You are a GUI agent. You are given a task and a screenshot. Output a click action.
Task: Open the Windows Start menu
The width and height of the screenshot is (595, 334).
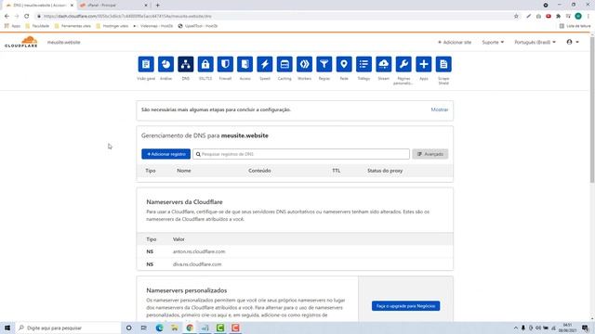[7, 328]
